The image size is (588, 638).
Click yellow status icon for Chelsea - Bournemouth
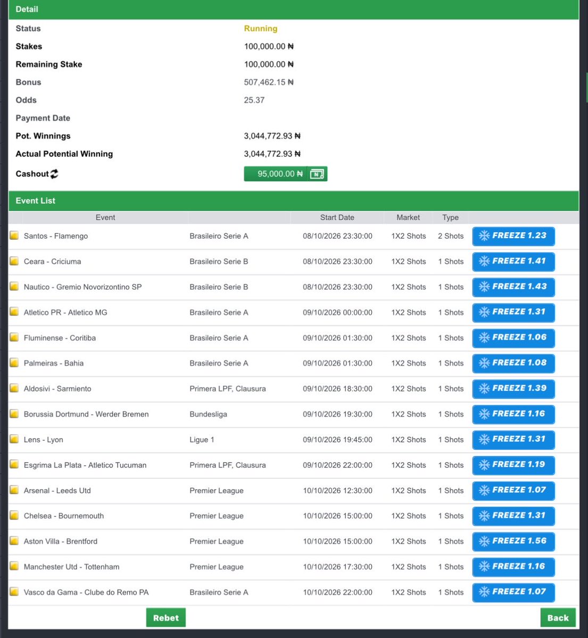14,516
